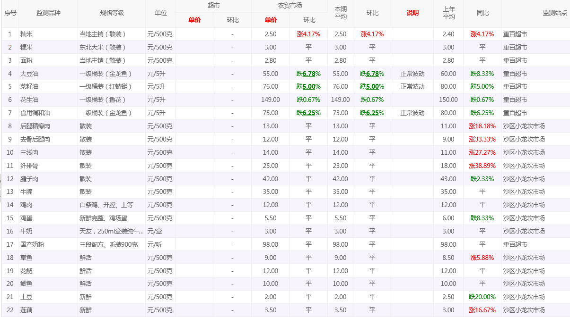Click the 监测品种 column header
This screenshot has height=317, width=570.
pyautogui.click(x=48, y=13)
